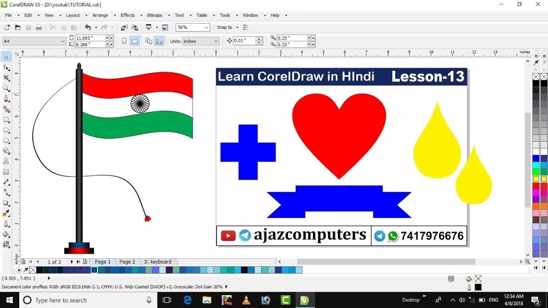Toggle apply layout to all pages
Viewport: 548px width, 308px height.
coord(149,41)
